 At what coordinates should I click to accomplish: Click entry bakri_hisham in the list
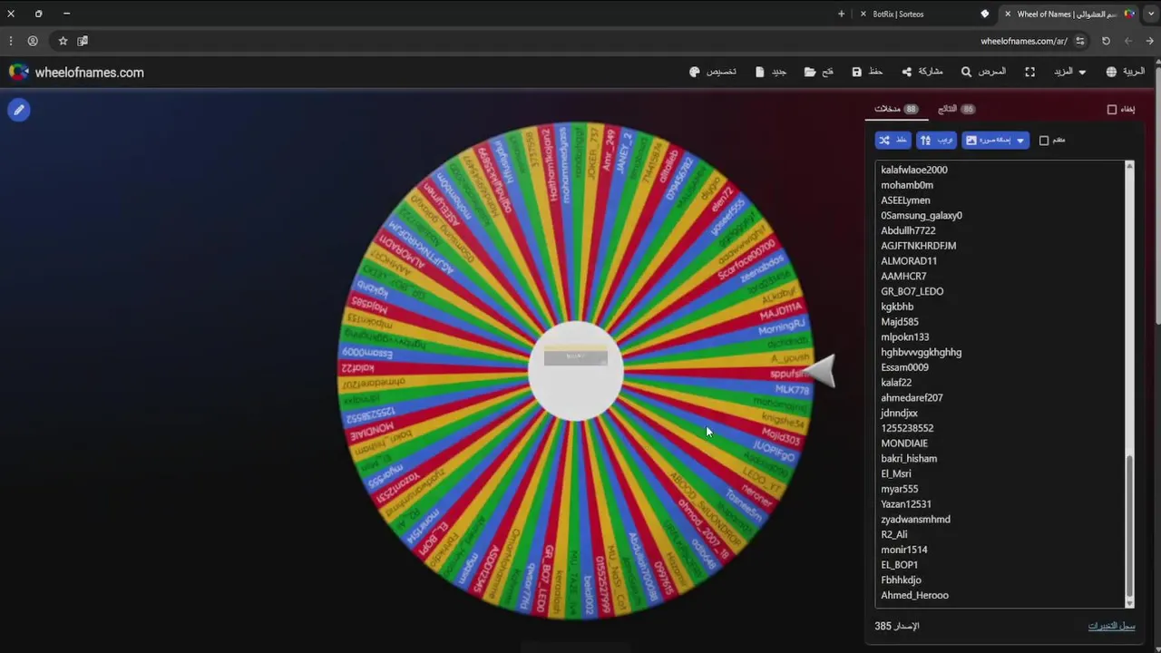(x=909, y=458)
